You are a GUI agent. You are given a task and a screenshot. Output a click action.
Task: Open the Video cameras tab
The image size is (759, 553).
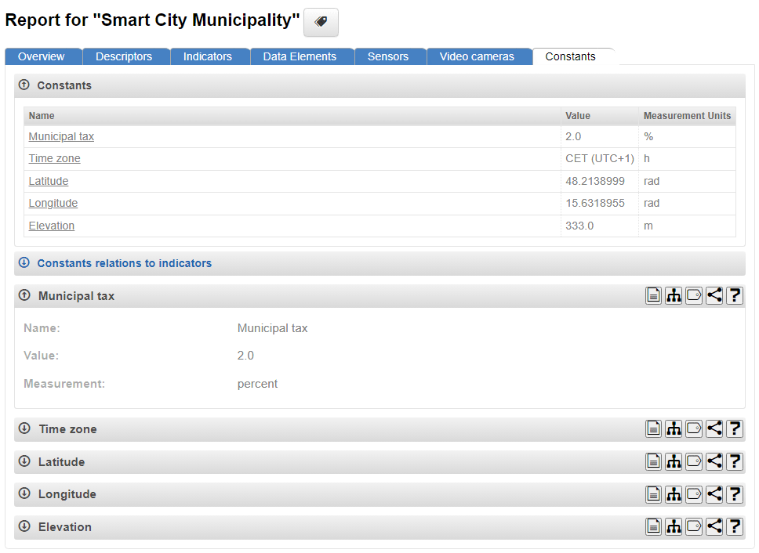click(x=477, y=56)
